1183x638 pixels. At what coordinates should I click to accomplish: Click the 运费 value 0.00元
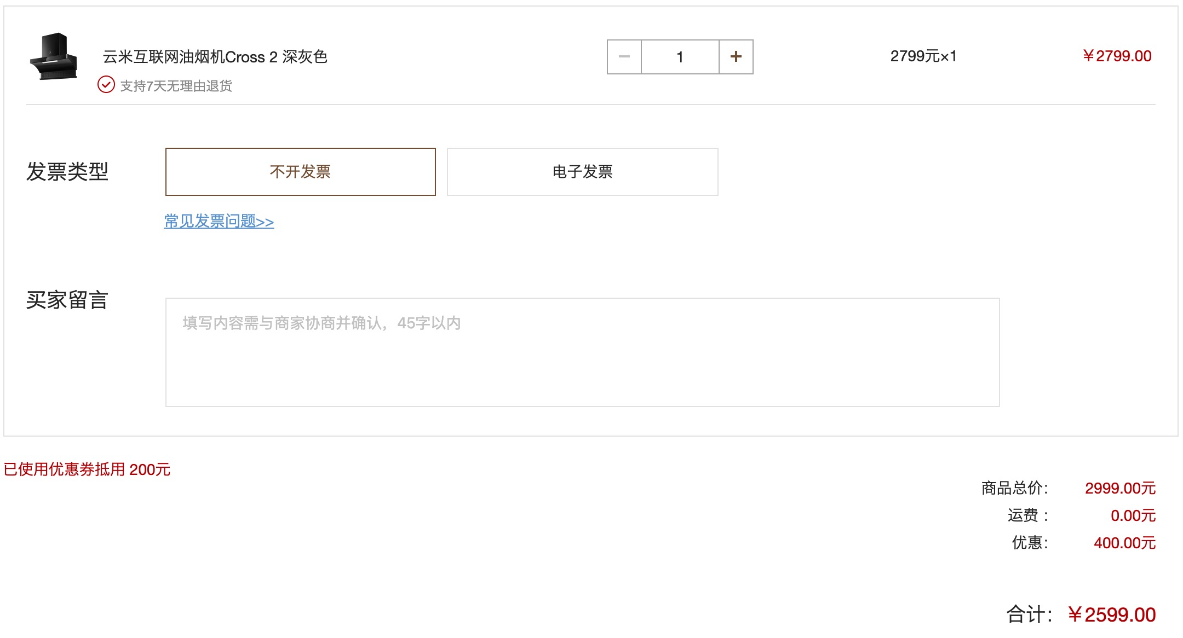[1133, 515]
